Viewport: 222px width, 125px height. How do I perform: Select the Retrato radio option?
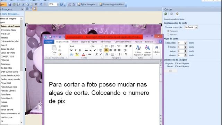[168, 34]
